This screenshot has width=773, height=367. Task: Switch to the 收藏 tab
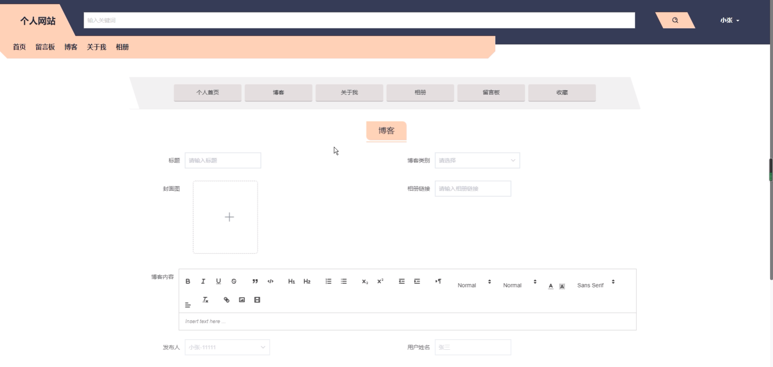(x=562, y=92)
